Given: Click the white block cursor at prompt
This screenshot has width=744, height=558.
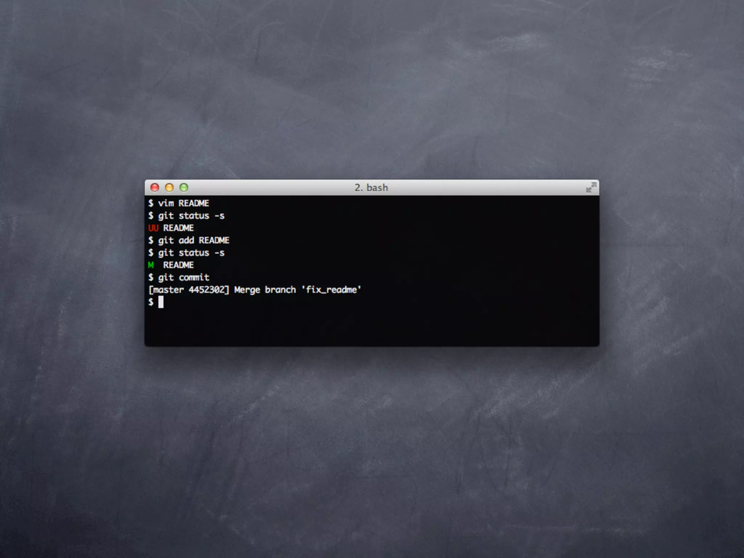Looking at the screenshot, I should 161,302.
